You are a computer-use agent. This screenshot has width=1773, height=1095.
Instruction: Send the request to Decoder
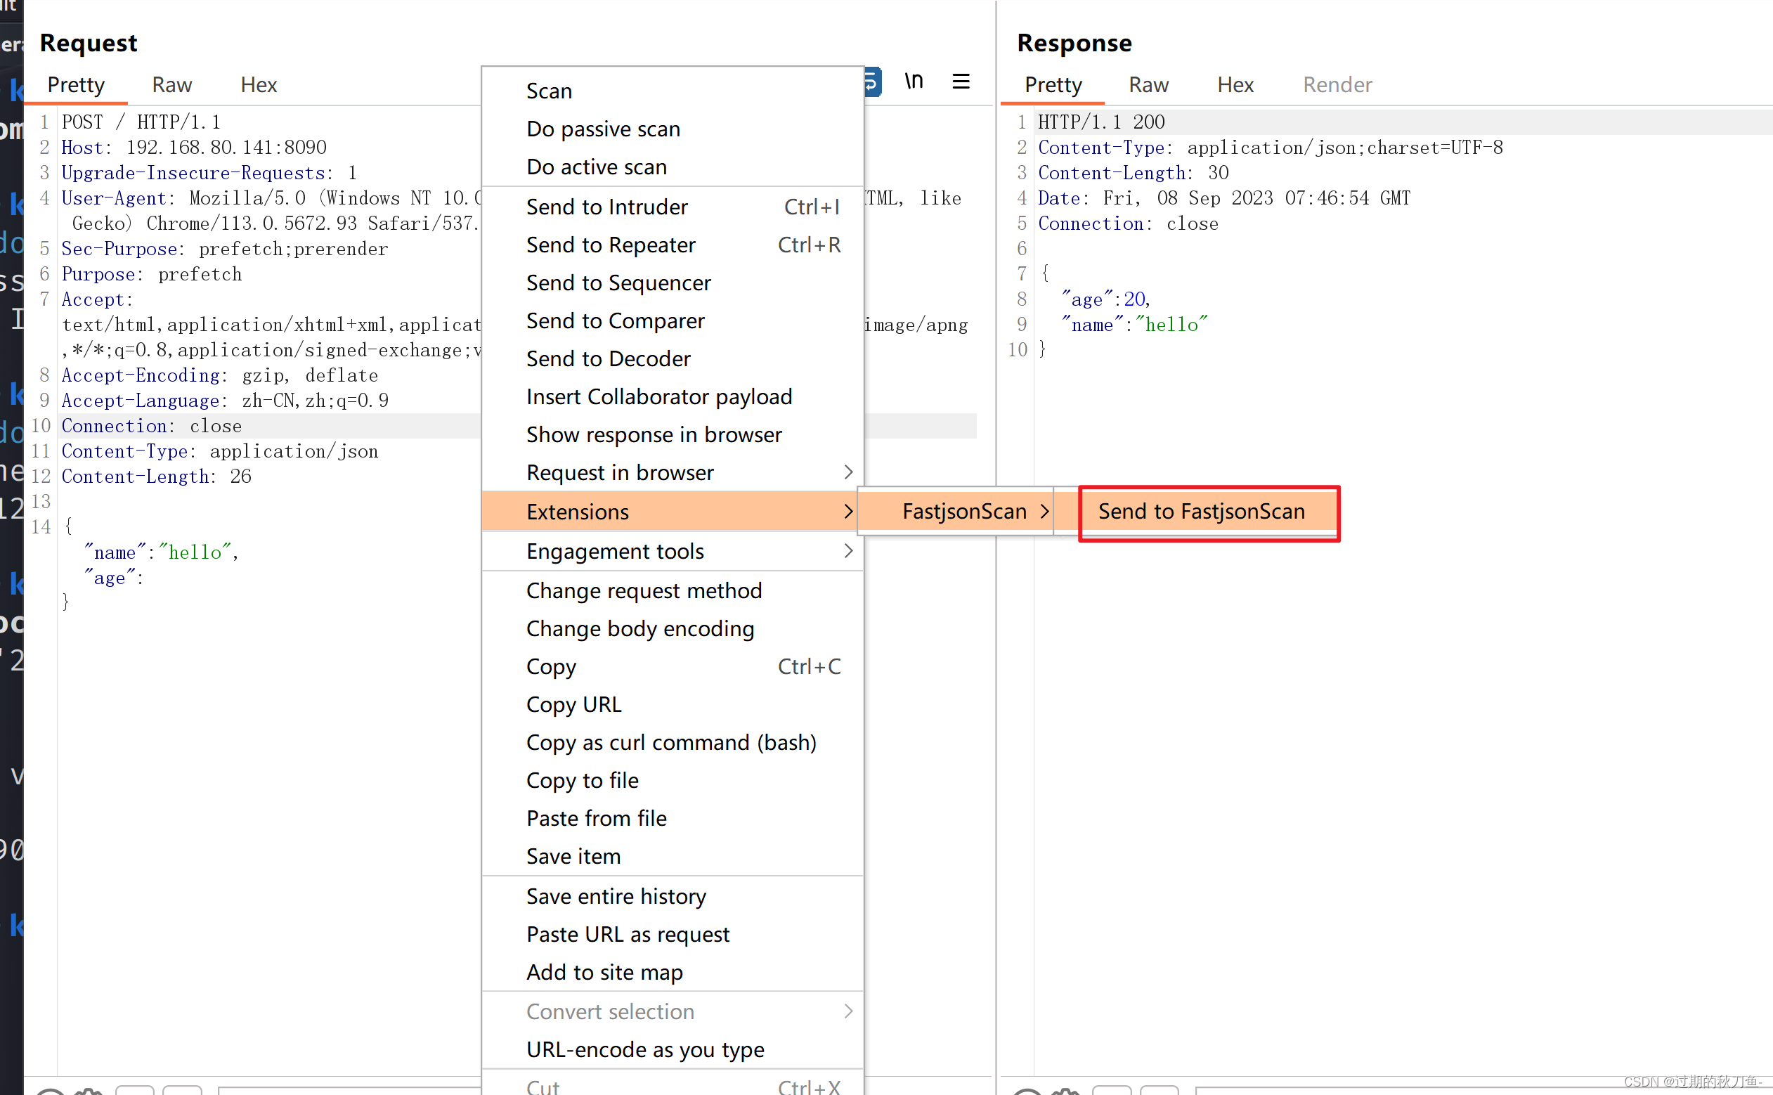pyautogui.click(x=673, y=359)
